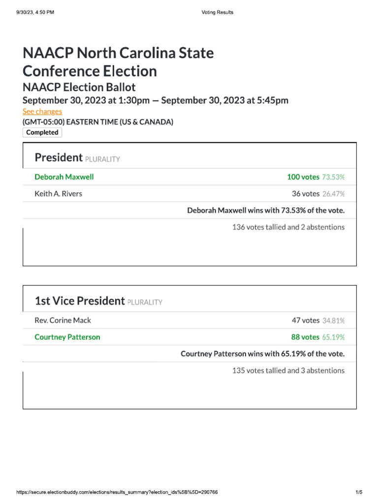Select the Rev. Corine Mack row
378x504 pixels.
189,320
